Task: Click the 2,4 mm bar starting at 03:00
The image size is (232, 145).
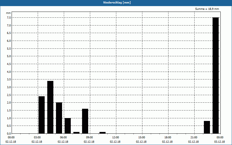Action: click(x=41, y=115)
